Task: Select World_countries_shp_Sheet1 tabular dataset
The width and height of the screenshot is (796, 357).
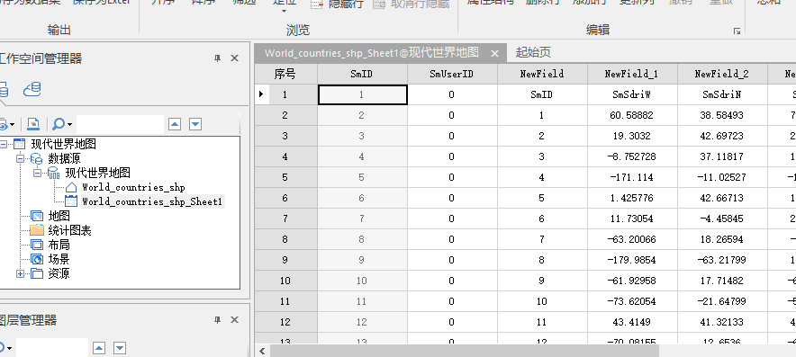Action: coord(152,201)
